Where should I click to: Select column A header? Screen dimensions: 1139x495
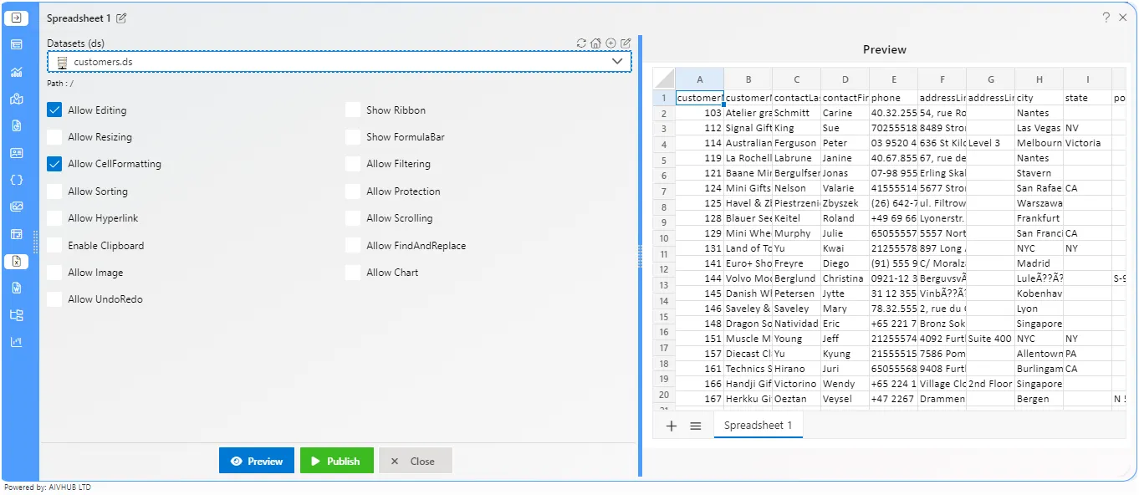(700, 79)
